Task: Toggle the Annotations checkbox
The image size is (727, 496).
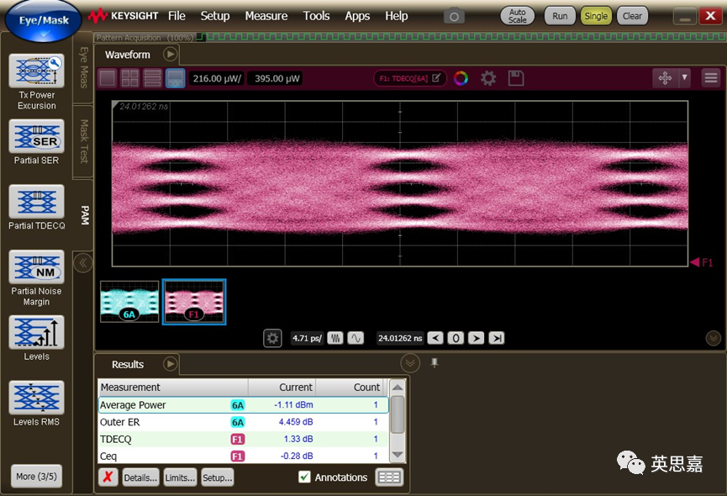Action: pos(304,478)
